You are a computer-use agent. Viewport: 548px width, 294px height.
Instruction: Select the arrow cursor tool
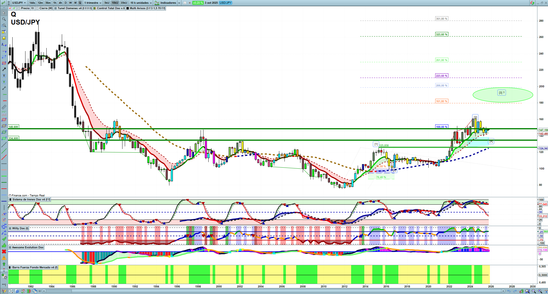coord(4,13)
